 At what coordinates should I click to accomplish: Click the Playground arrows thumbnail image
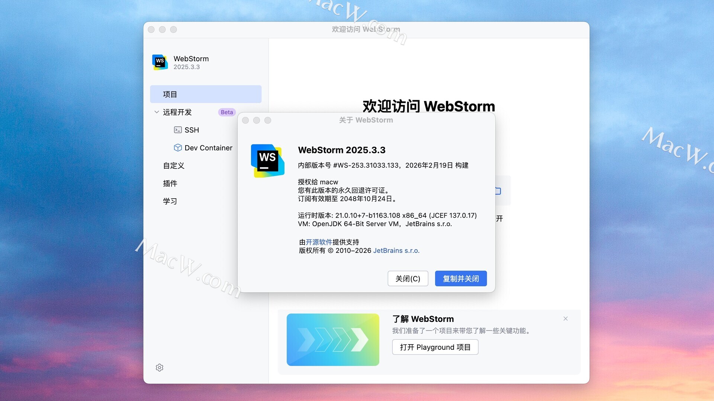tap(333, 339)
